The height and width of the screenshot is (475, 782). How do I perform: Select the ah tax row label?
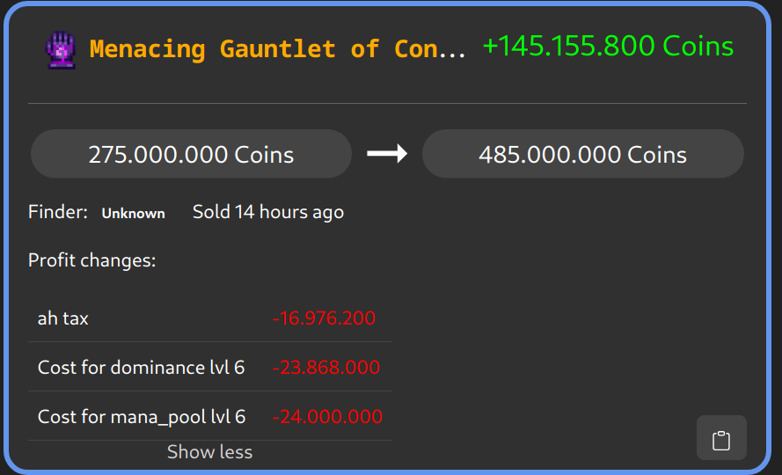[x=63, y=318]
